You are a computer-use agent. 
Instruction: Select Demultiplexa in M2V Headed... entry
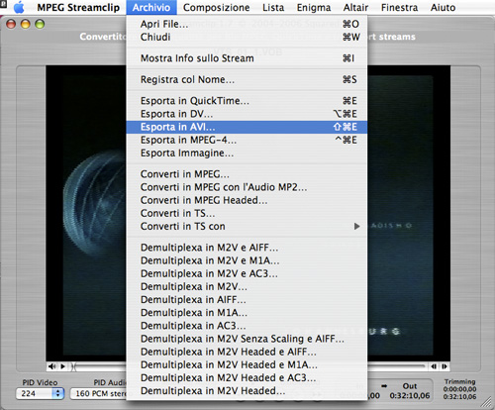tap(247, 391)
